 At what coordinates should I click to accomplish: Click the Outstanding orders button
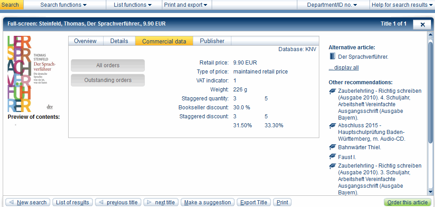tap(108, 80)
